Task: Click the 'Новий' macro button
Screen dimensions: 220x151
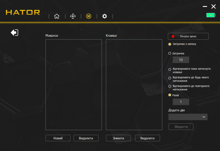Action: [x=58, y=138]
